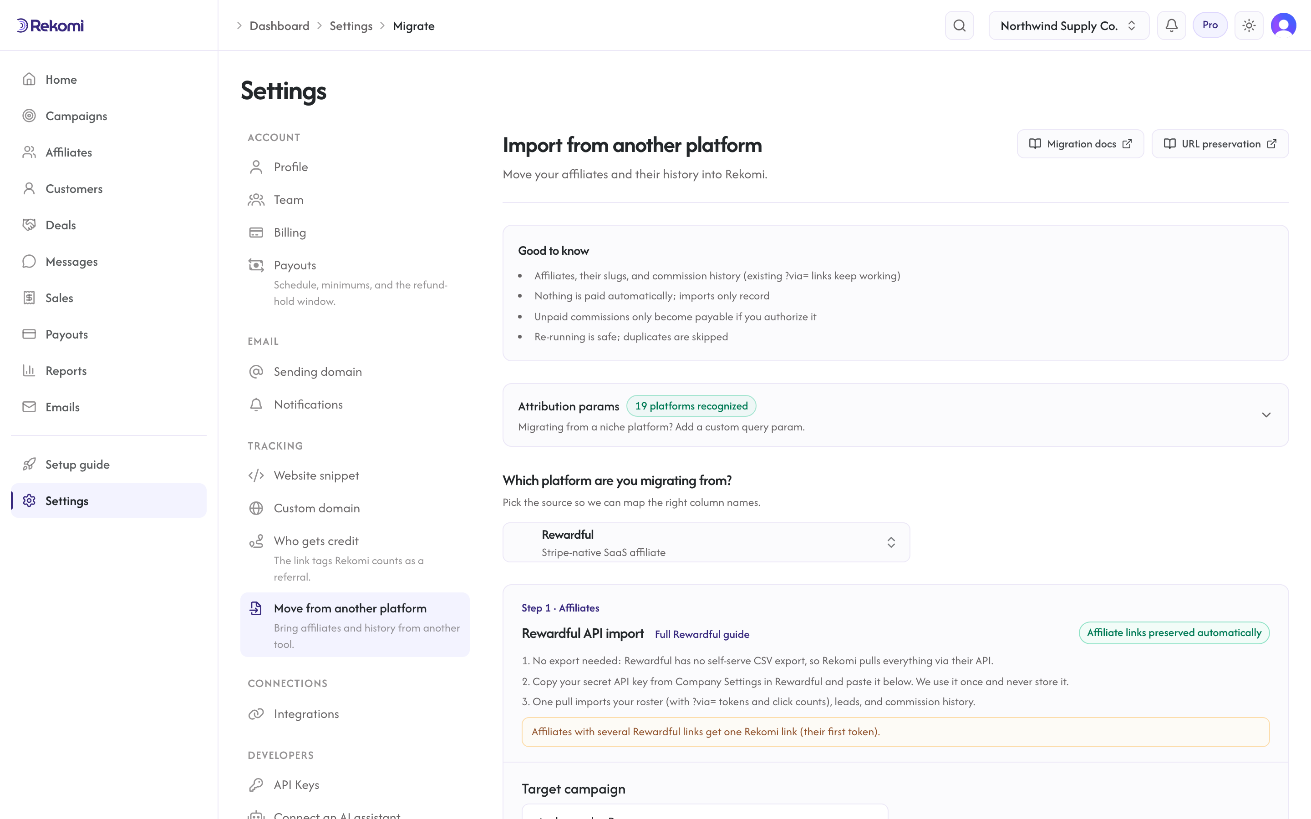Go to Settings breadcrumb
1311x819 pixels.
tap(351, 25)
